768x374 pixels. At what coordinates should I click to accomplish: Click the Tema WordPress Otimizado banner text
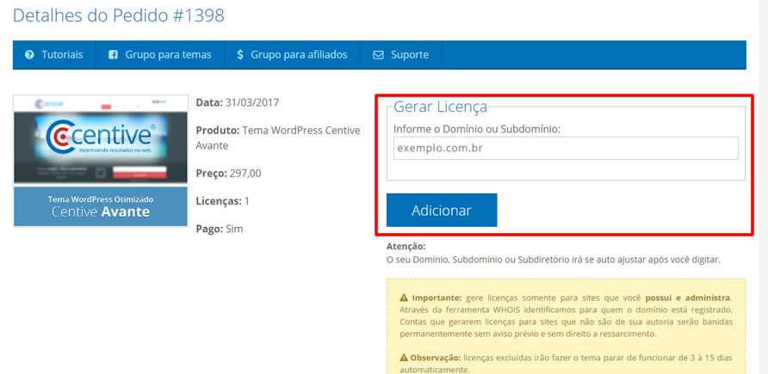pyautogui.click(x=101, y=199)
